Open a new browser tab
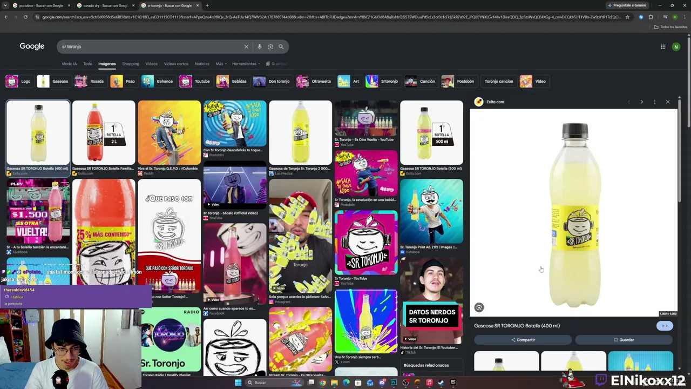Viewport: 691px width, 389px height. coord(207,5)
